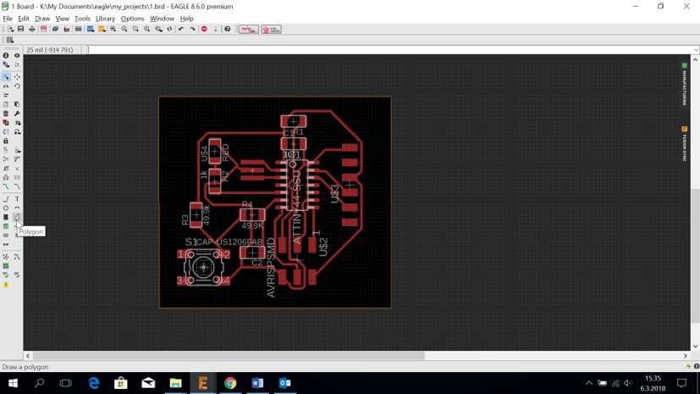Viewport: 700px width, 394px height.
Task: Click the Redo arrow
Action: [x=192, y=29]
